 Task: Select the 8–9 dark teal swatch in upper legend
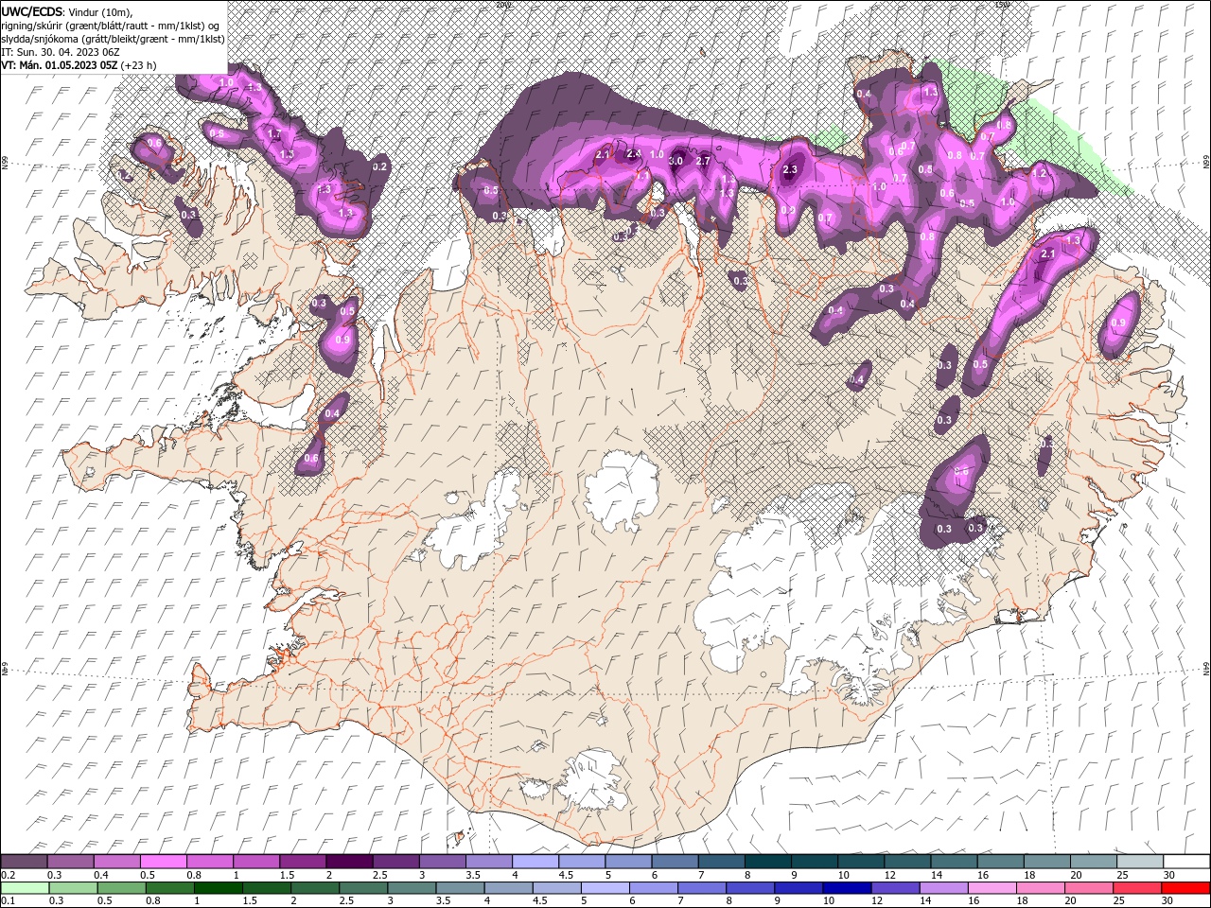click(767, 861)
